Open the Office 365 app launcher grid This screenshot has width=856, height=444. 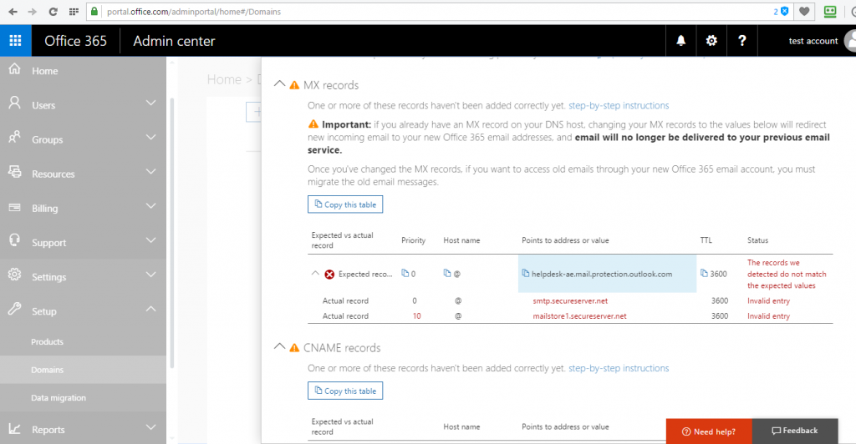[x=15, y=40]
